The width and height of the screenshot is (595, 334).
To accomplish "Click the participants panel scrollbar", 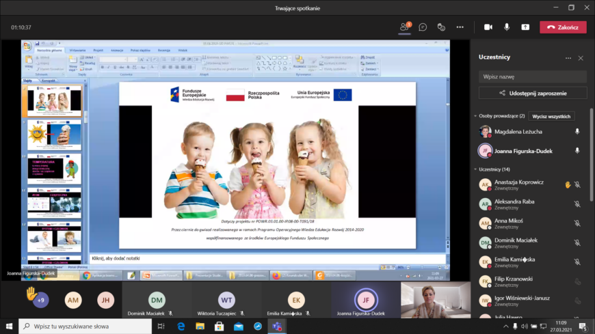I will tap(592, 154).
